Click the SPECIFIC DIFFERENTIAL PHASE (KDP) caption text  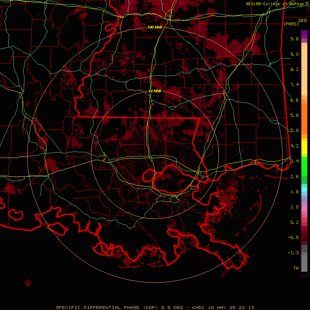pos(107,308)
